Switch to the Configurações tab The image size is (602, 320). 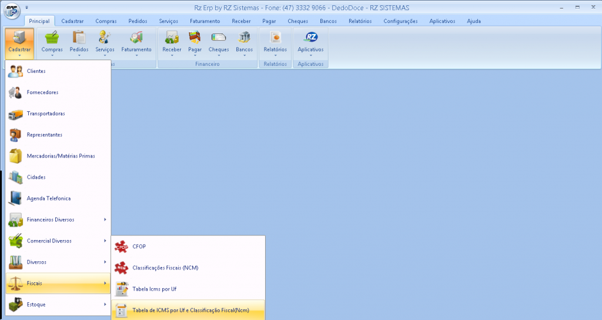click(400, 21)
